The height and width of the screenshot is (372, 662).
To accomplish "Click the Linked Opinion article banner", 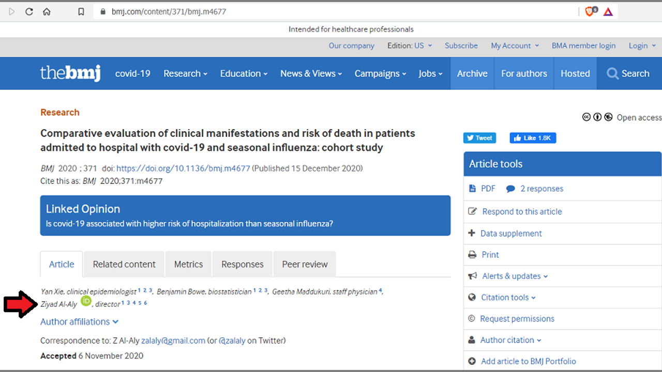I will click(x=189, y=224).
